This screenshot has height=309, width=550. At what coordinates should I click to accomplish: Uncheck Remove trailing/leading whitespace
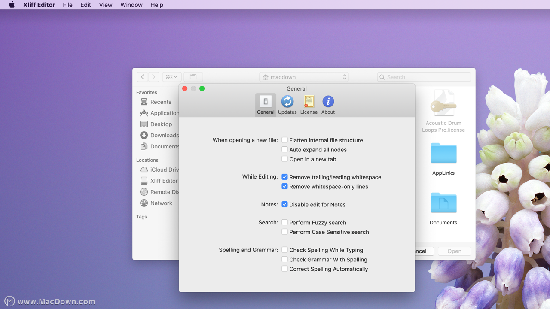tap(284, 177)
